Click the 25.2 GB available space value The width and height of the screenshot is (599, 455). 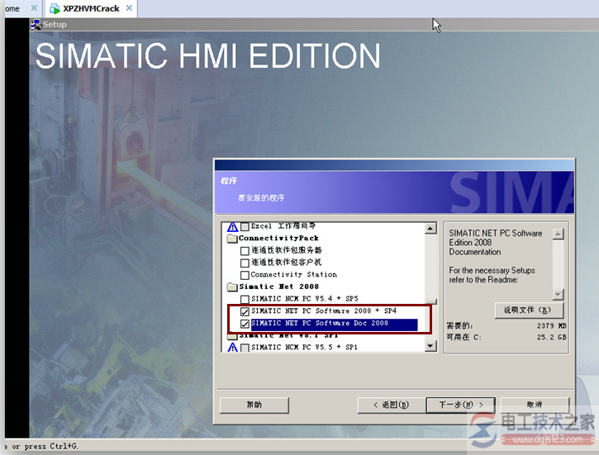pyautogui.click(x=551, y=338)
